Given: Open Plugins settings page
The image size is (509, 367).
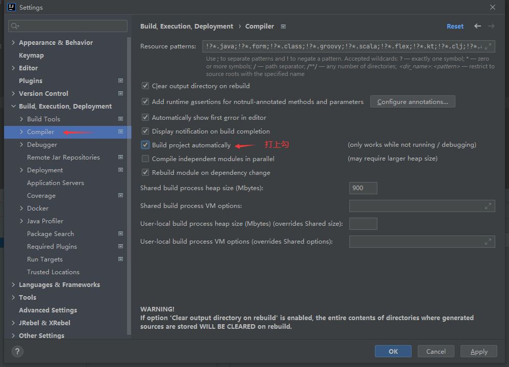Looking at the screenshot, I should point(31,81).
